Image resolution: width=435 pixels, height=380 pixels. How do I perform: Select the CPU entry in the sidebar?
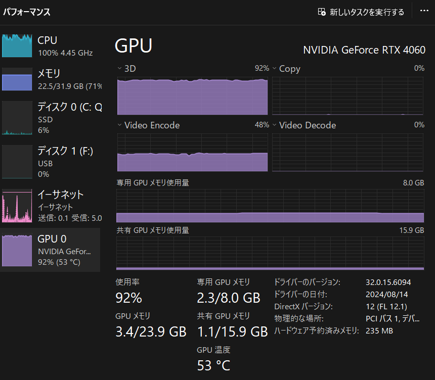[x=51, y=44]
